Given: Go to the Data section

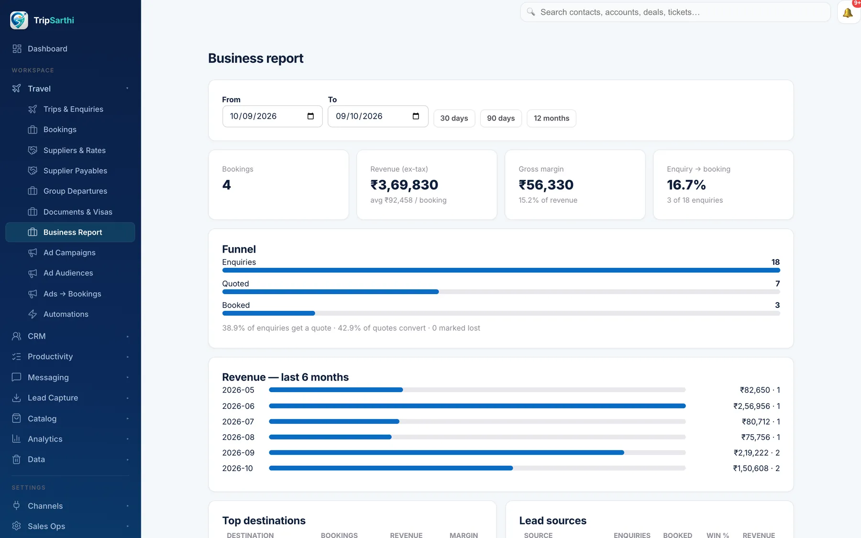Looking at the screenshot, I should click(70, 460).
